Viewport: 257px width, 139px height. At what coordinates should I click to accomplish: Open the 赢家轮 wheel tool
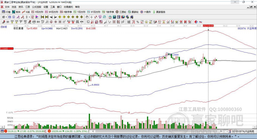[x=133, y=12]
